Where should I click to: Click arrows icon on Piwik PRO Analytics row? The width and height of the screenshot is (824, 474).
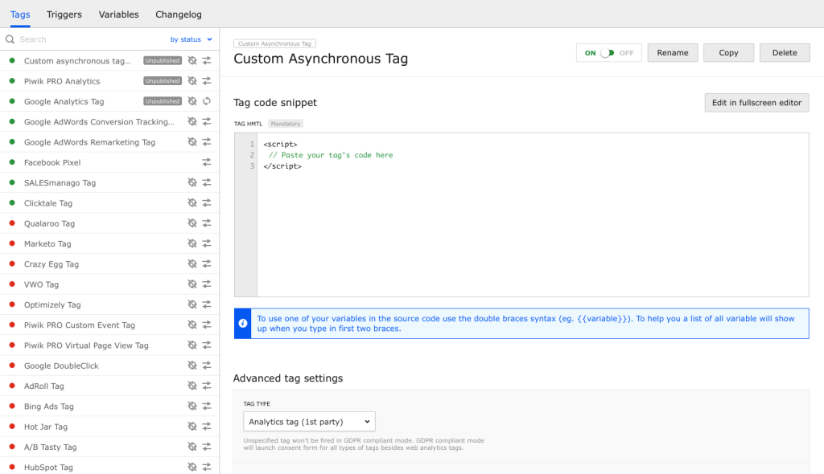207,81
